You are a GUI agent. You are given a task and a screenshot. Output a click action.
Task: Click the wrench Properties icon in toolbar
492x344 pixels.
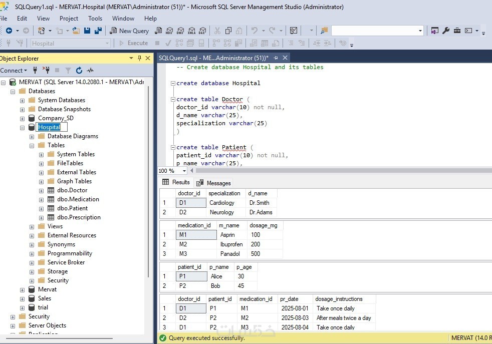pyautogui.click(x=446, y=31)
